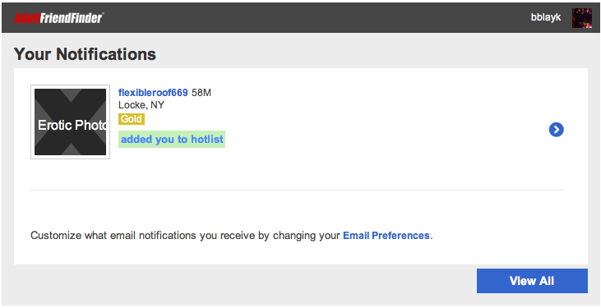This screenshot has height=308, width=601.
Task: Click the 58M age label
Action: (201, 93)
